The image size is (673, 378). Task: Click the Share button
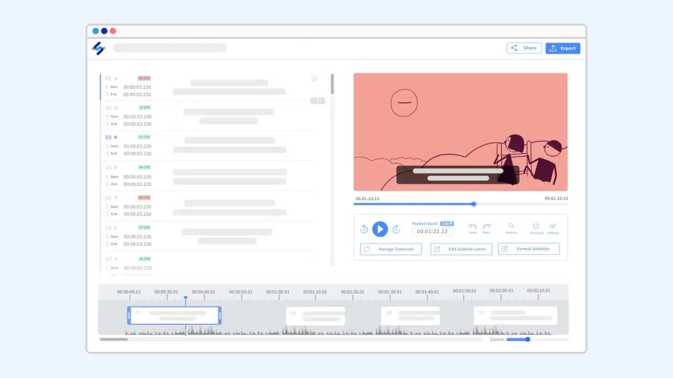click(524, 48)
